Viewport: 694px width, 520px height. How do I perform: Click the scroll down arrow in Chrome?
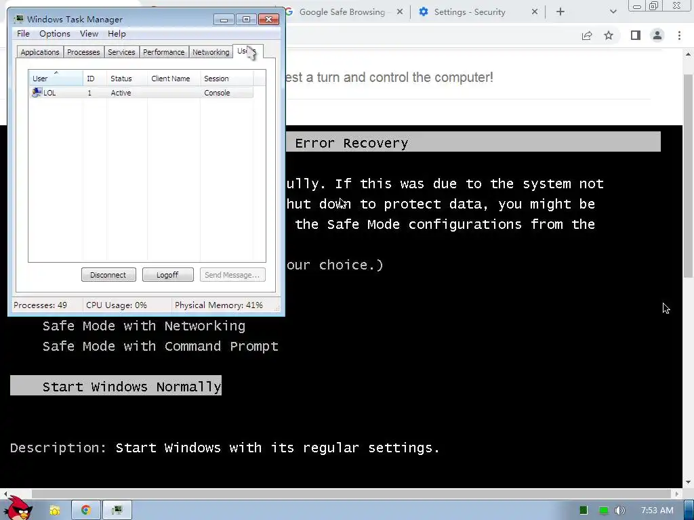click(x=689, y=482)
